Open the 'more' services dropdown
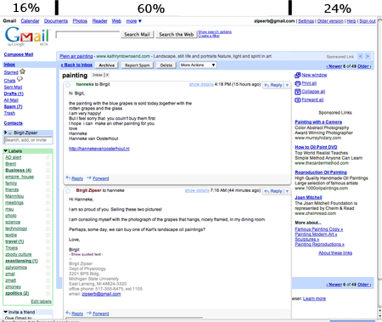The width and height of the screenshot is (382, 322). [133, 21]
